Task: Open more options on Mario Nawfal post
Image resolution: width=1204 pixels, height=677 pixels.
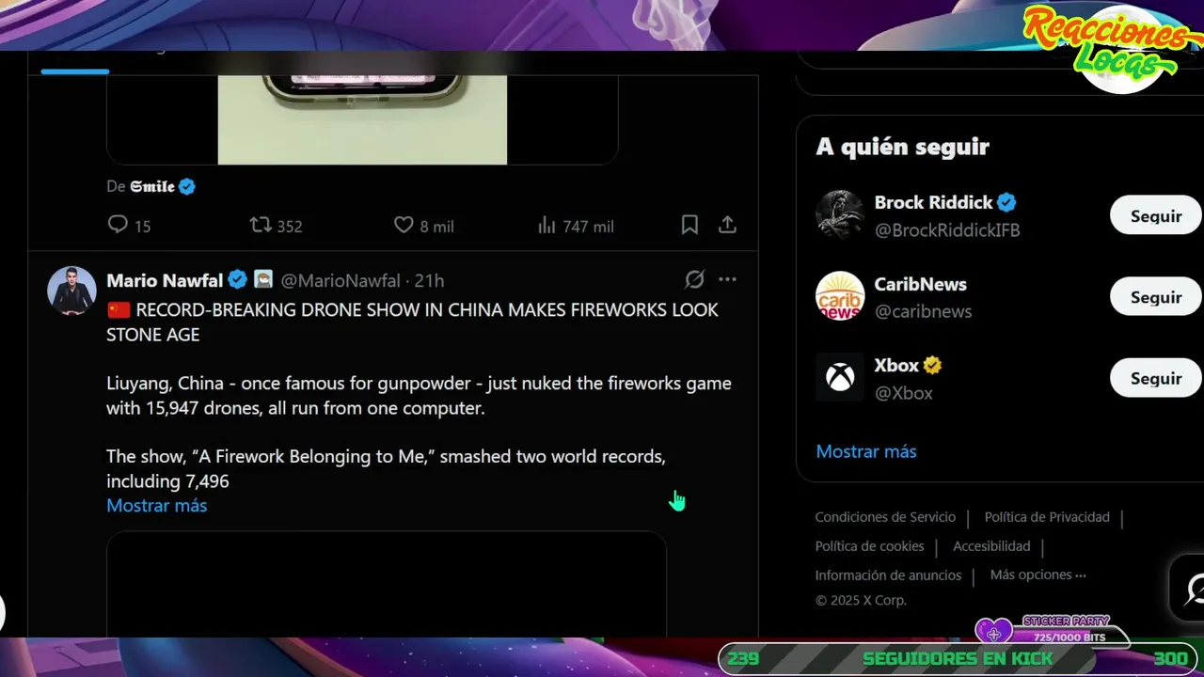Action: (727, 279)
